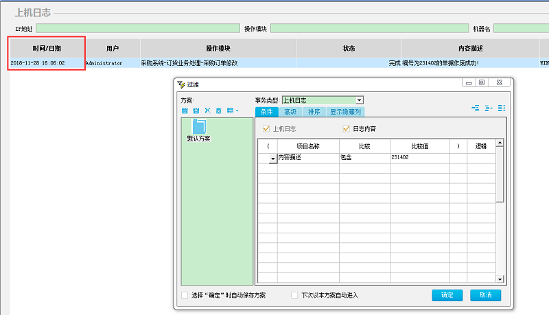Viewport: 549px width, 315px height.
Task: Click the 操作模块 filter input field
Action: click(x=365, y=28)
